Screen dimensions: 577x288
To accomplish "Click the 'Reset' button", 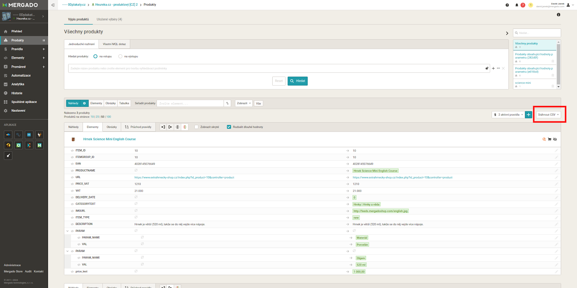I will (x=279, y=81).
